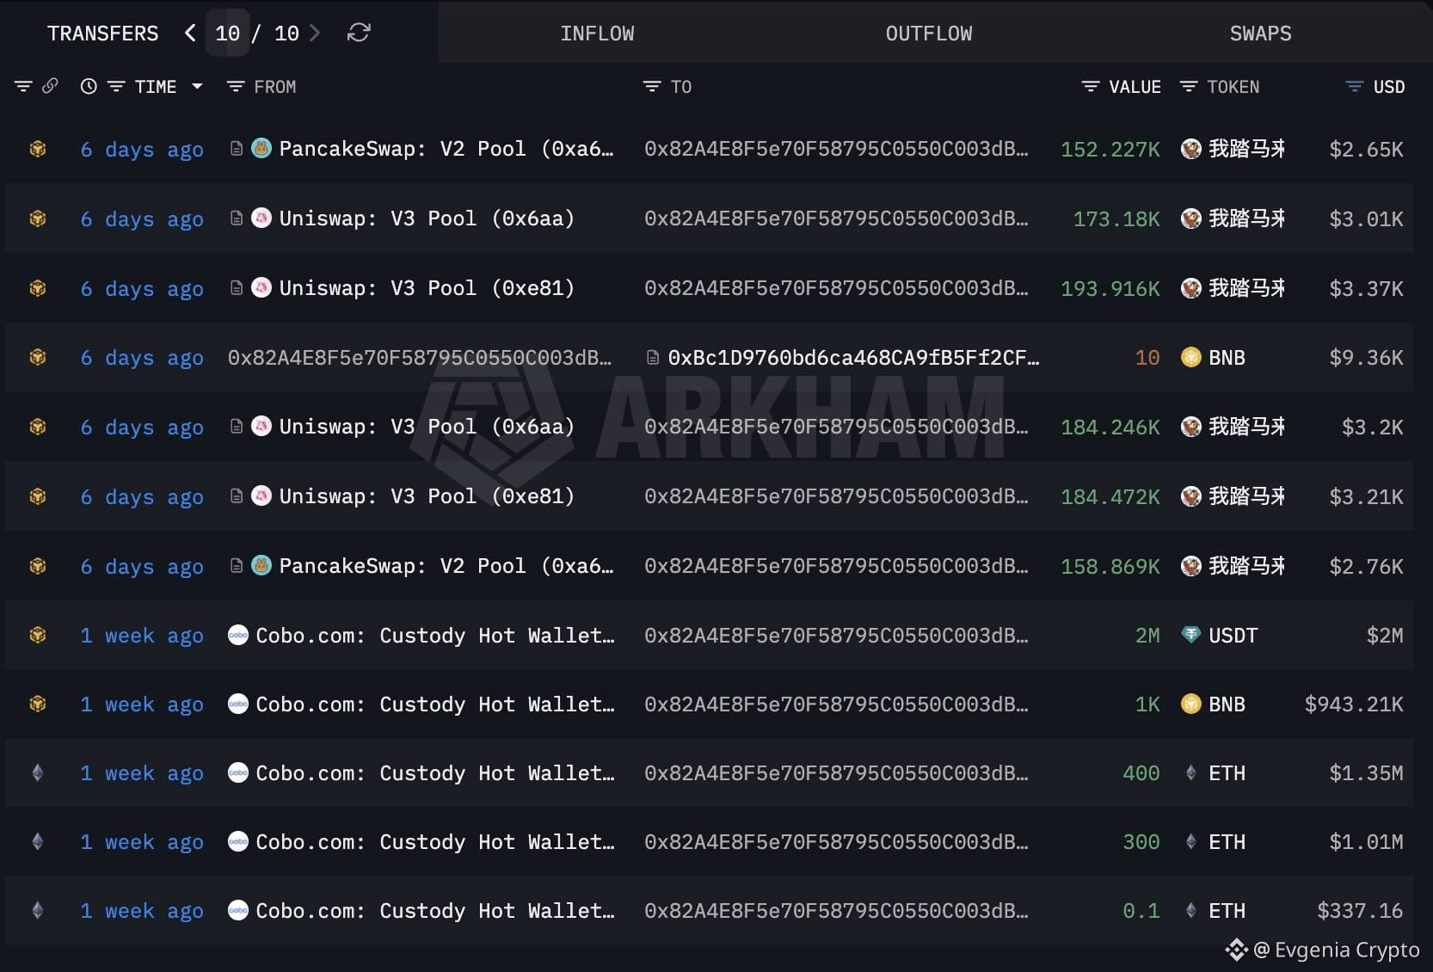Click PancakeSwap logo in 158.869K row
1433x972 pixels.
click(x=261, y=565)
